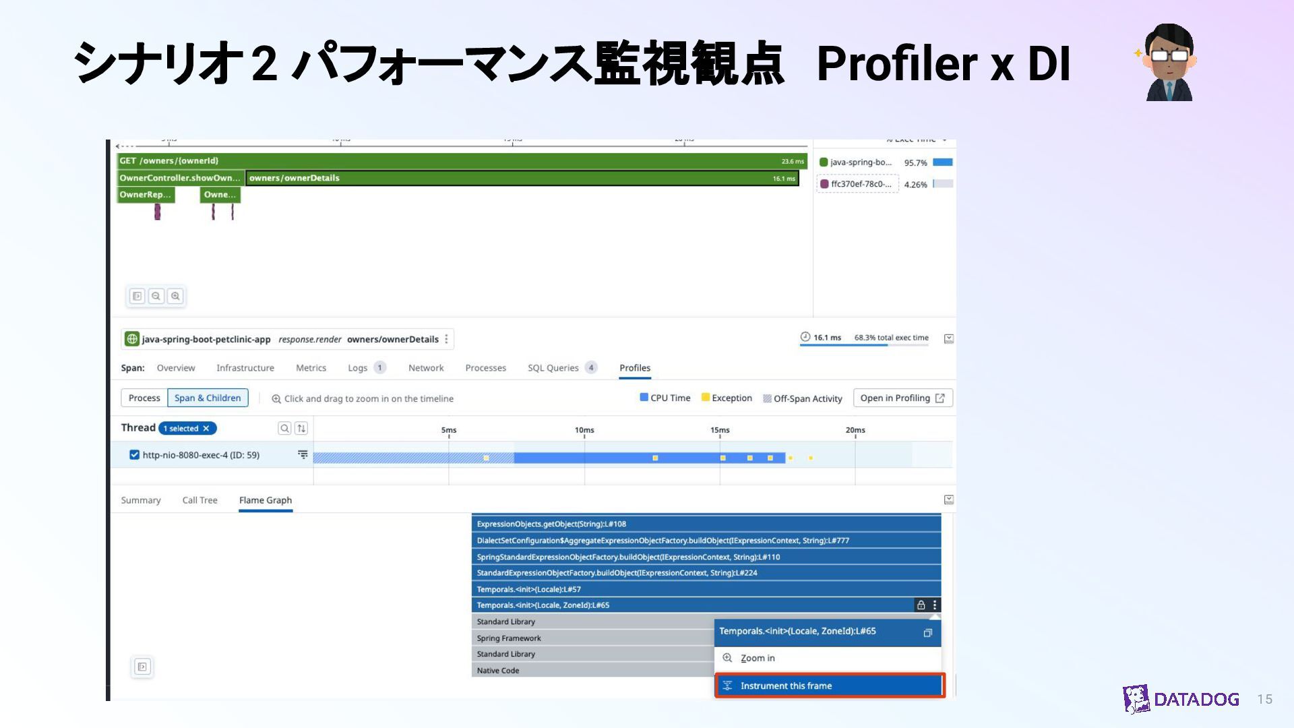Open the SQL Queries tab
This screenshot has width=1294, height=728.
click(553, 368)
